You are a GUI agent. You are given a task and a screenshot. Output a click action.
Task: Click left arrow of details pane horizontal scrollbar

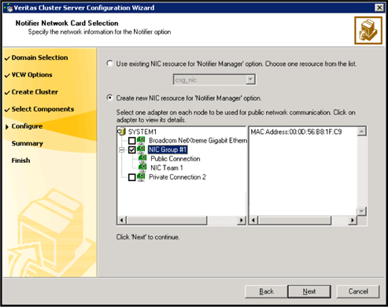253,220
